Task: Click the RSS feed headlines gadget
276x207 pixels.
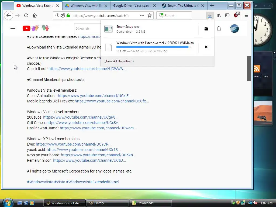Action: click(x=263, y=74)
